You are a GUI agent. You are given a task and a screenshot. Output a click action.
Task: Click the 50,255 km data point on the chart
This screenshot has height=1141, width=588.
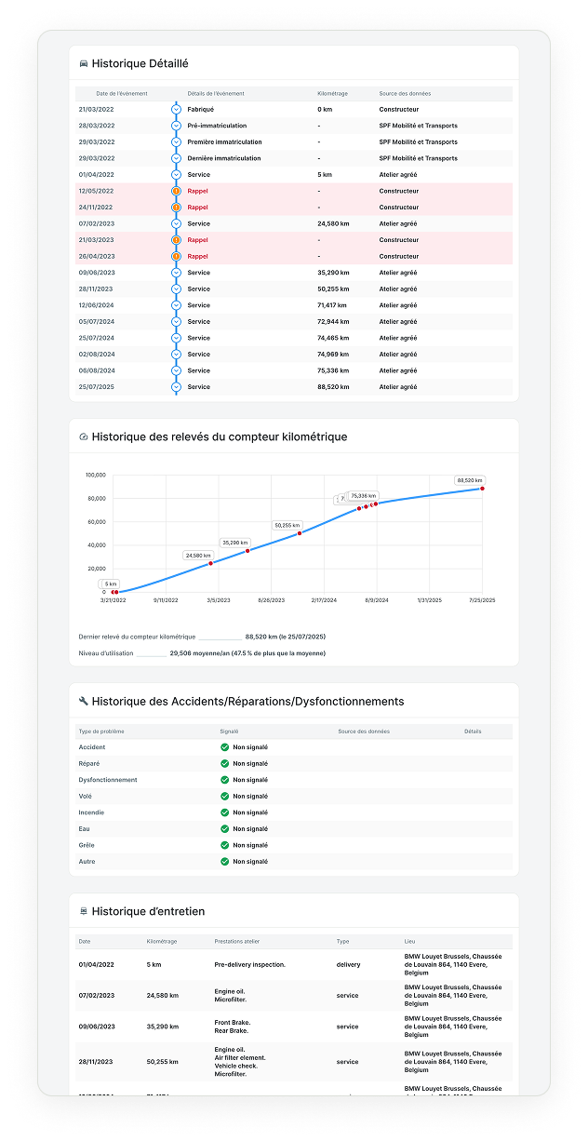[x=300, y=533]
